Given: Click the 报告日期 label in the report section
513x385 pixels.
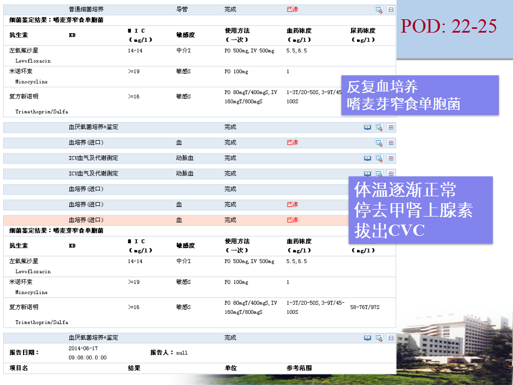Looking at the screenshot, I should [24, 352].
